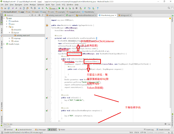Open the SDK Manager toolbar icon
174x134 pixels.
pyautogui.click(x=93, y=8)
